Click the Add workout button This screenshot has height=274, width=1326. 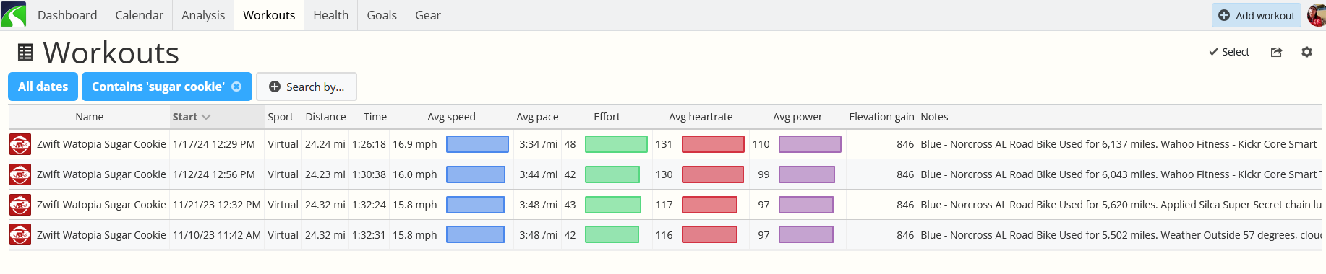point(1257,15)
